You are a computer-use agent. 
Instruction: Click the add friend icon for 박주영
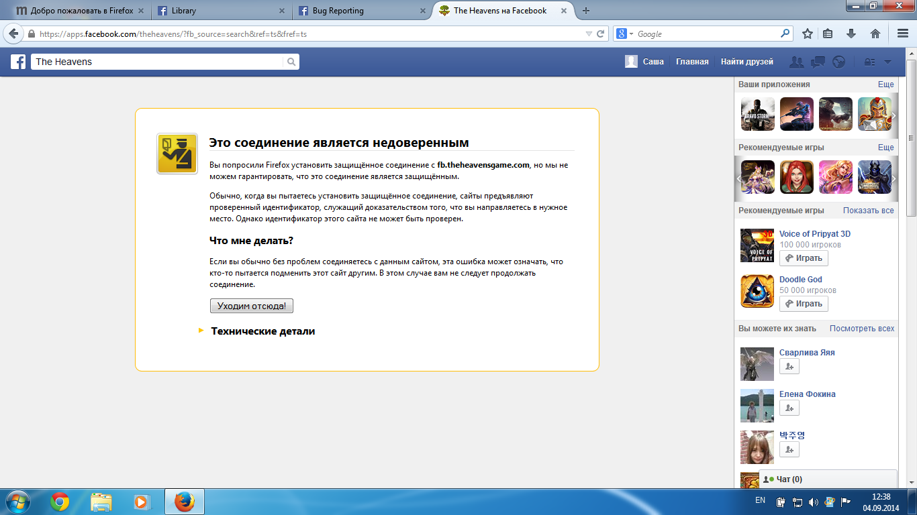click(789, 449)
